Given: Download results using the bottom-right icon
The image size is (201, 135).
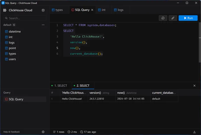Looking at the screenshot, I should pyautogui.click(x=194, y=132).
